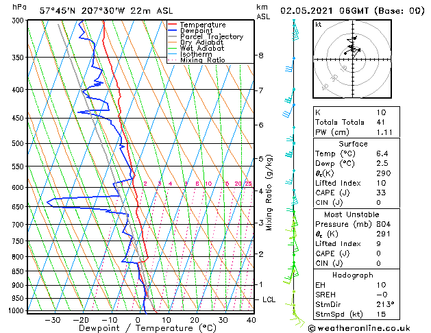Click the Hodograph section heading
This screenshot has width=431, height=333.
[353, 275]
